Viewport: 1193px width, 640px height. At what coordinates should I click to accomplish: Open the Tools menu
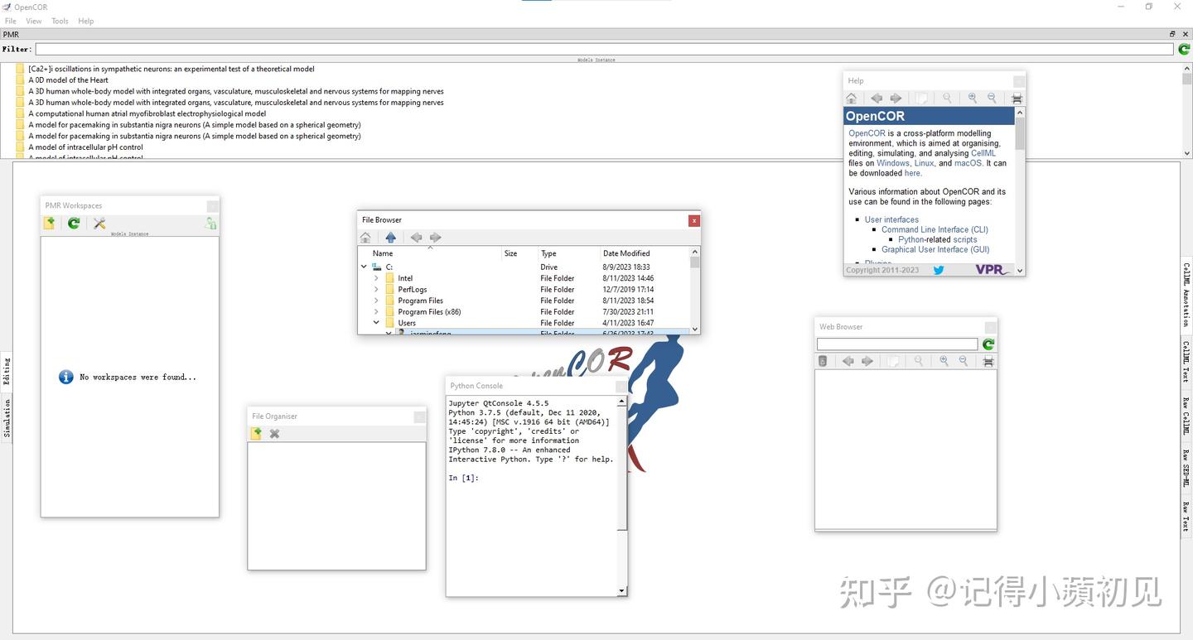click(60, 21)
